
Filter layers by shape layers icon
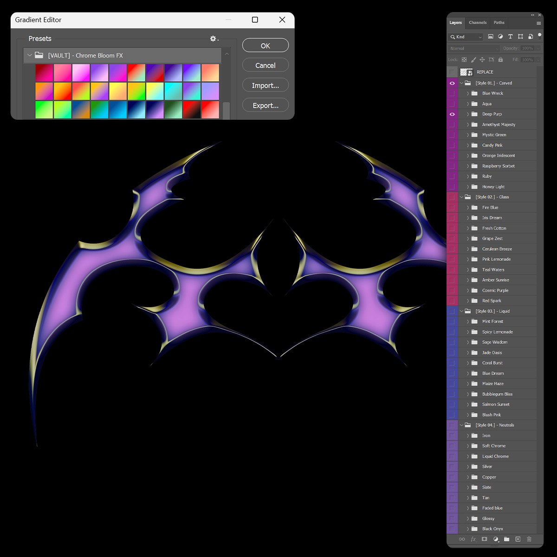520,37
